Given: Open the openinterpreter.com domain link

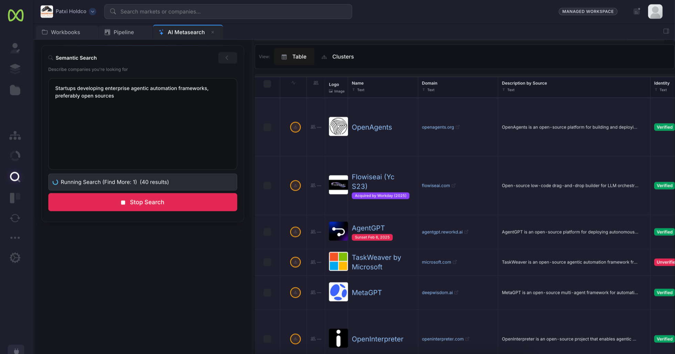Looking at the screenshot, I should 443,339.
